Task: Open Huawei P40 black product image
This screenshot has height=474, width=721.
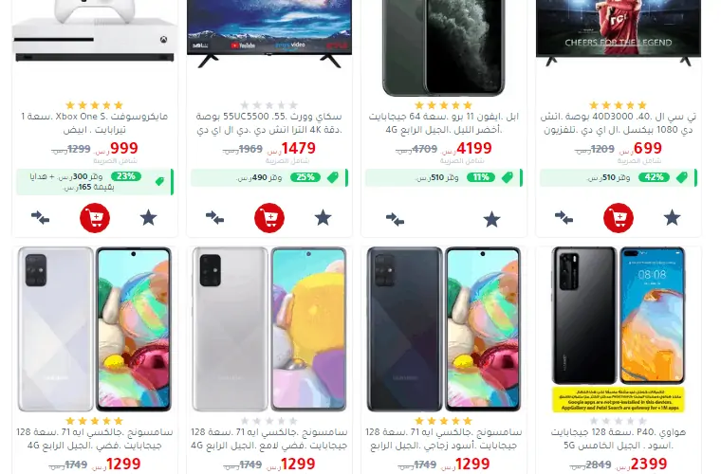Action: tap(619, 329)
